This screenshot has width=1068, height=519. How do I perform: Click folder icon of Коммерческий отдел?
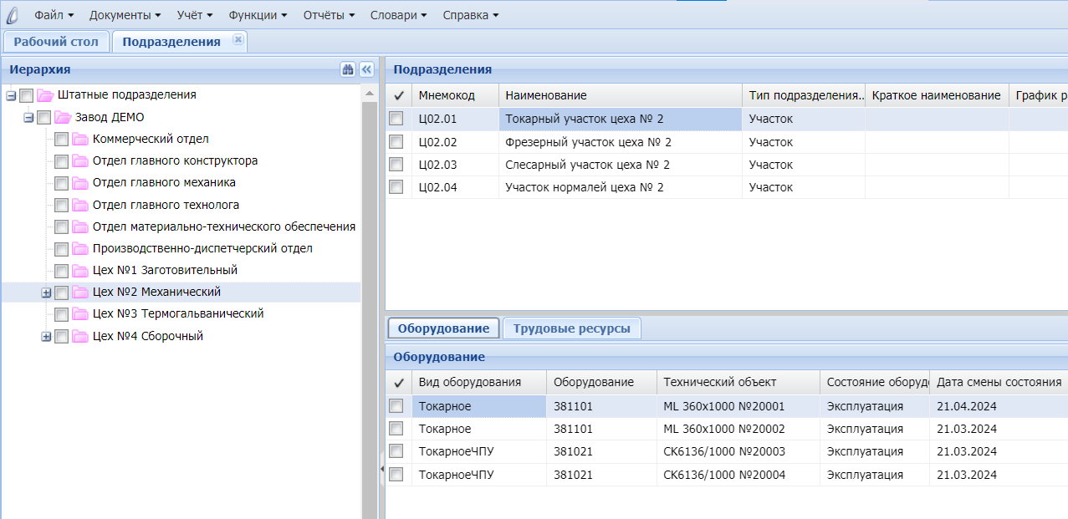coord(80,140)
